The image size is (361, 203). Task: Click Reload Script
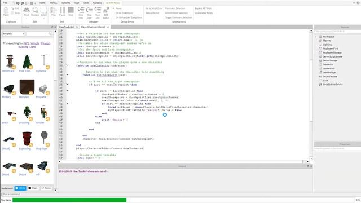click(152, 13)
